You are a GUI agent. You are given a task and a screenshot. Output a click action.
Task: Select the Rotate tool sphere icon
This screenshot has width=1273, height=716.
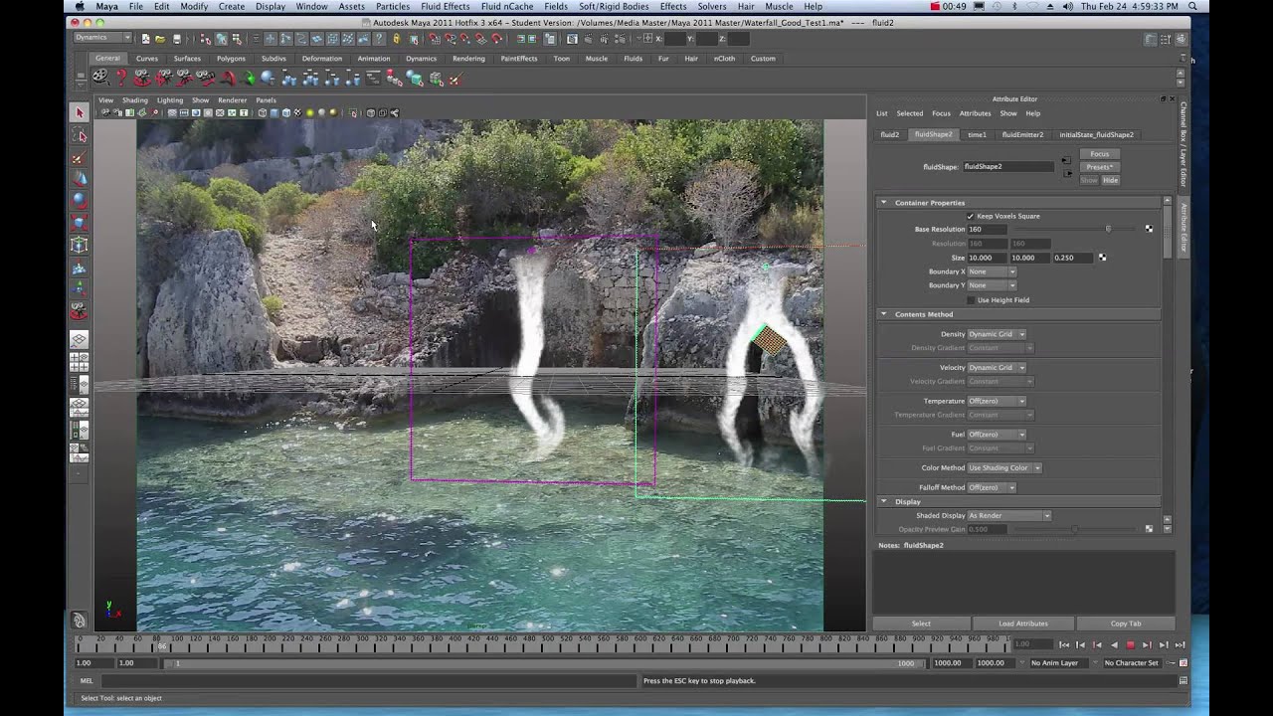[80, 201]
